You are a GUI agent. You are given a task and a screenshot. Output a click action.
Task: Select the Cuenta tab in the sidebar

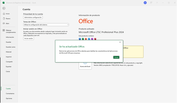[x=8, y=89]
